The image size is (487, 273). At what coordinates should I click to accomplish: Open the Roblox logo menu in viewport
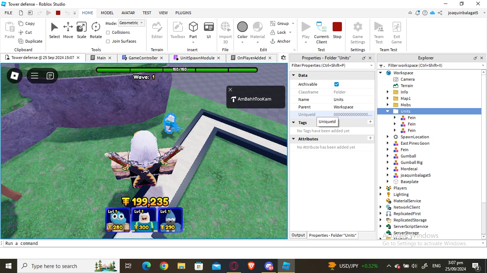(x=15, y=75)
